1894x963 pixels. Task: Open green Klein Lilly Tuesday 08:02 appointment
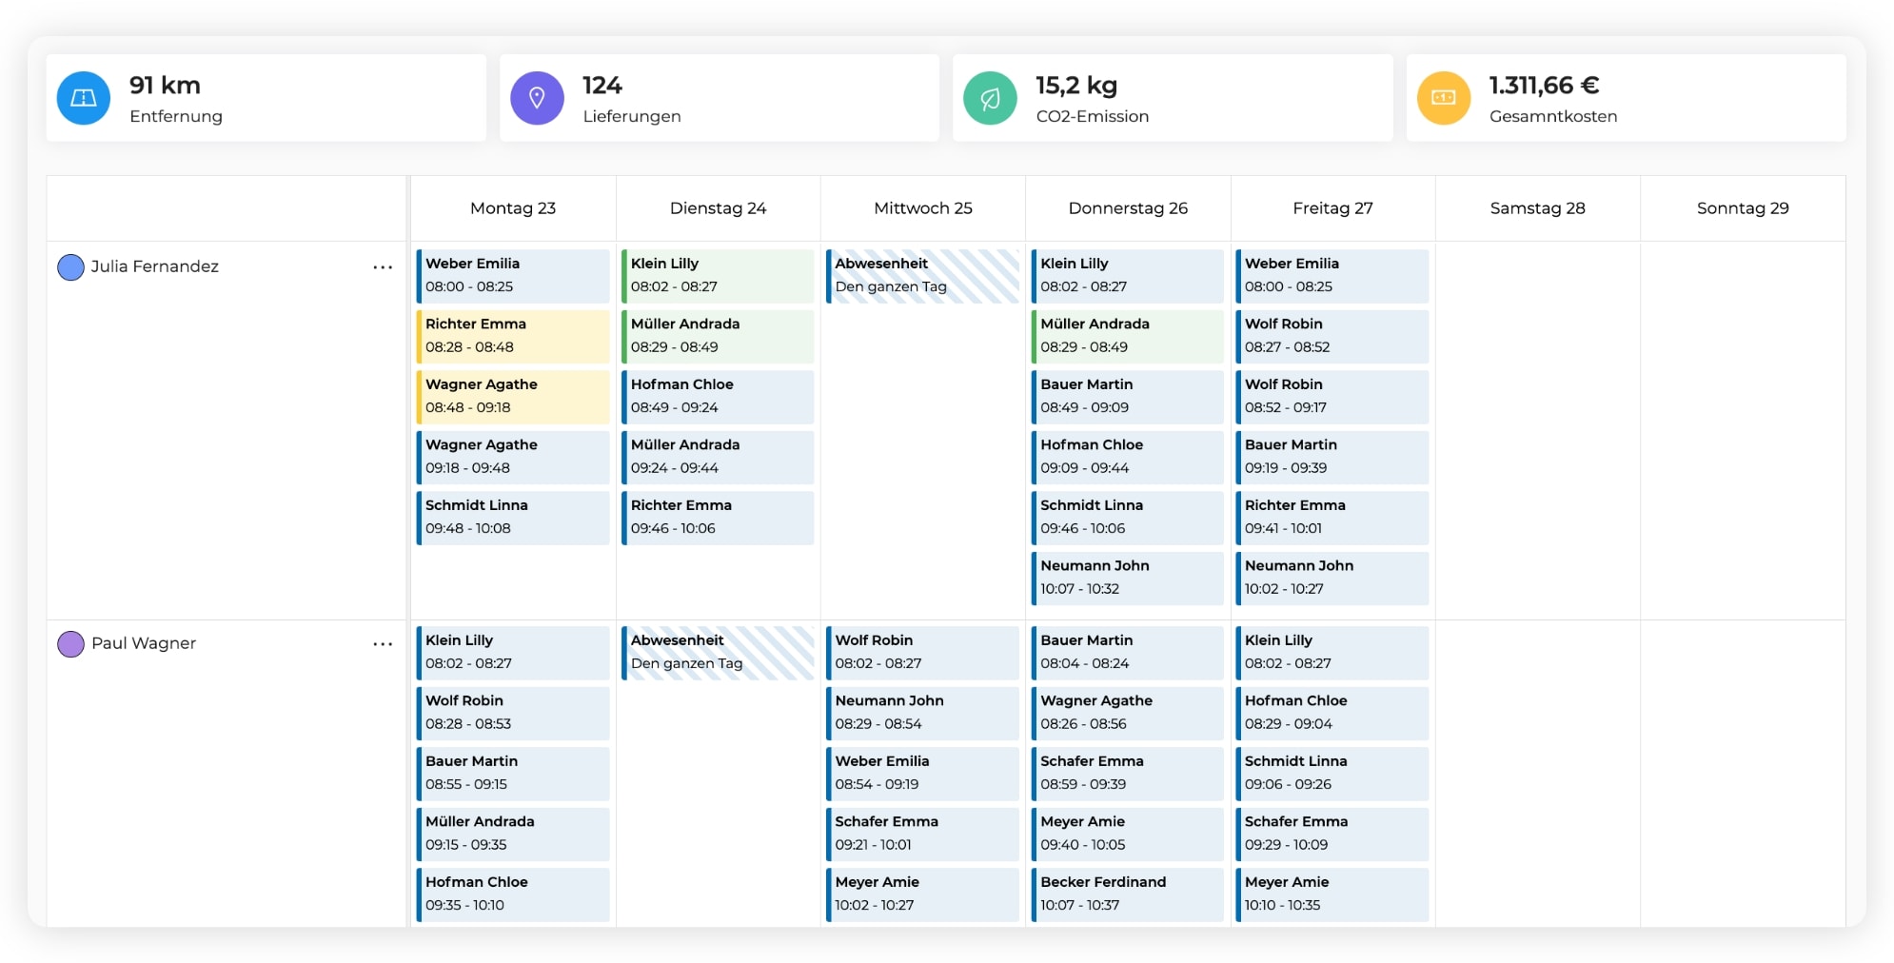718,276
